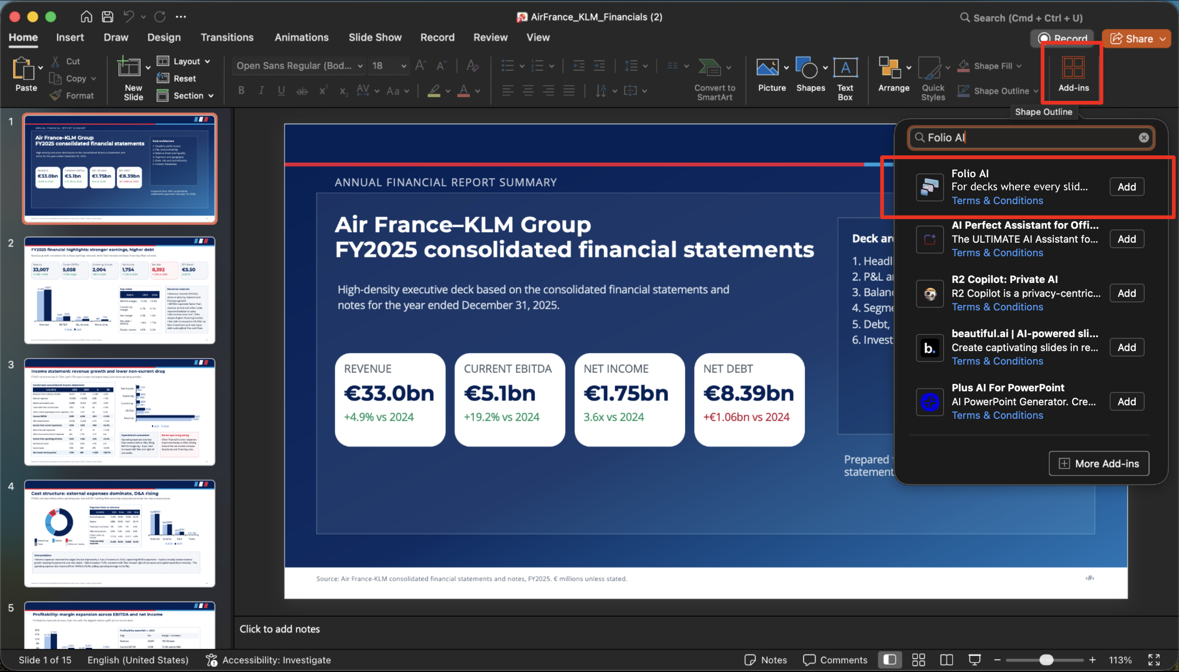Screen dimensions: 1179x672
Task: Open the Slide Show tab
Action: coord(375,37)
